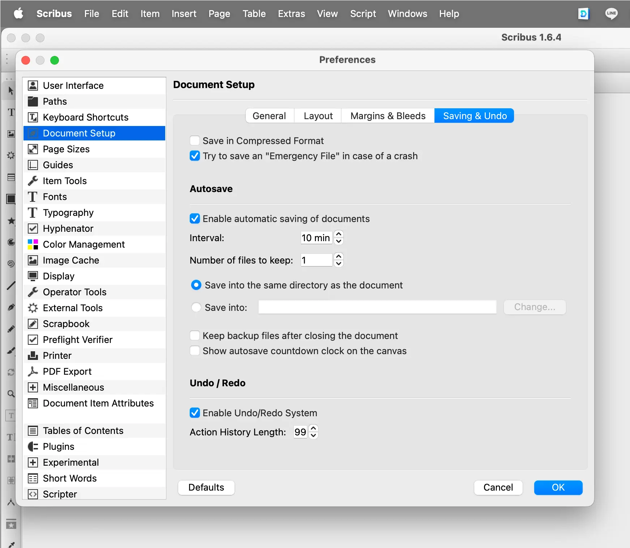Click the Image Cache icon

[33, 260]
